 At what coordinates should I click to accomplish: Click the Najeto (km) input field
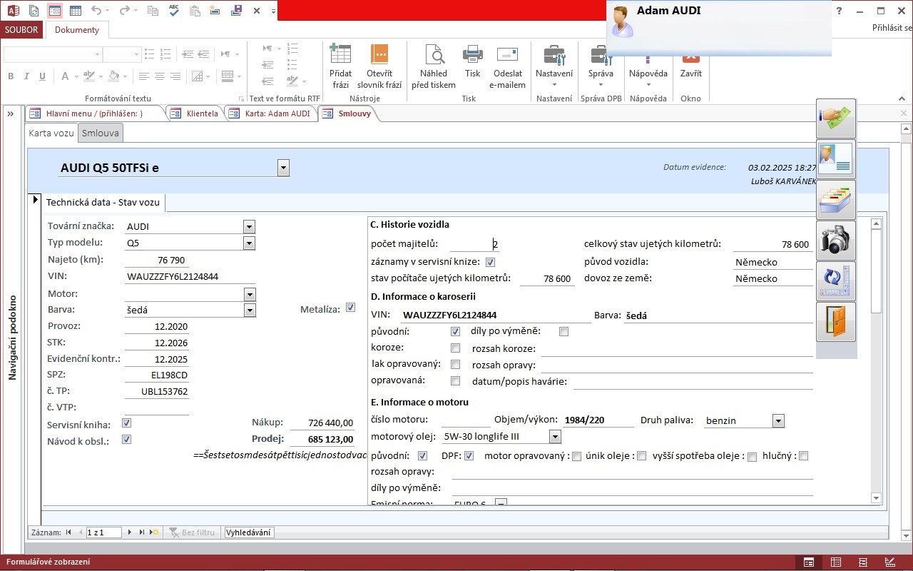click(157, 259)
